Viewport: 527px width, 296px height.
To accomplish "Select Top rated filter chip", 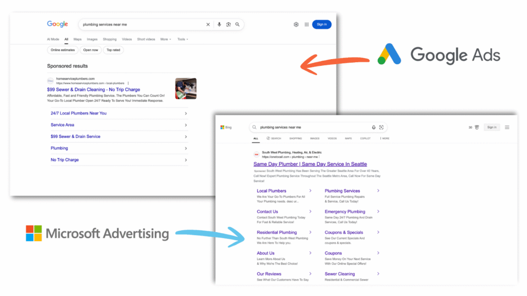I will click(x=113, y=50).
